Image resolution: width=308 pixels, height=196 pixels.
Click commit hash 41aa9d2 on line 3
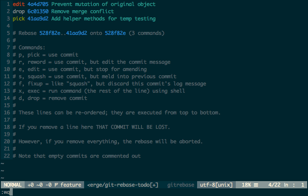[x=38, y=19]
